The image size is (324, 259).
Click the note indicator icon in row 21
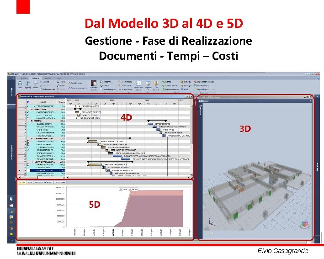pyautogui.click(x=28, y=164)
